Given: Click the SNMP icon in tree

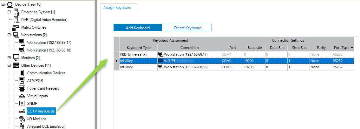Looking at the screenshot, I should (22, 104).
